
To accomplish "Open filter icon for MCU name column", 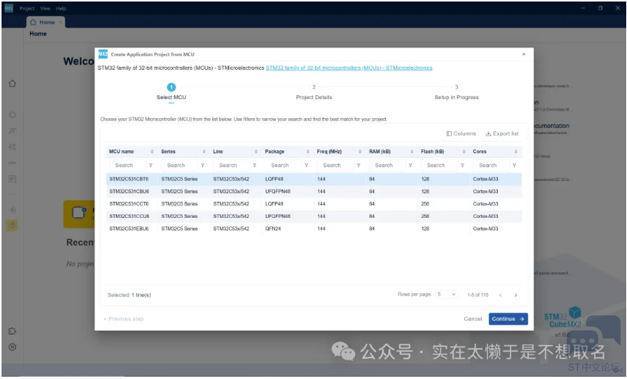I will (151, 166).
